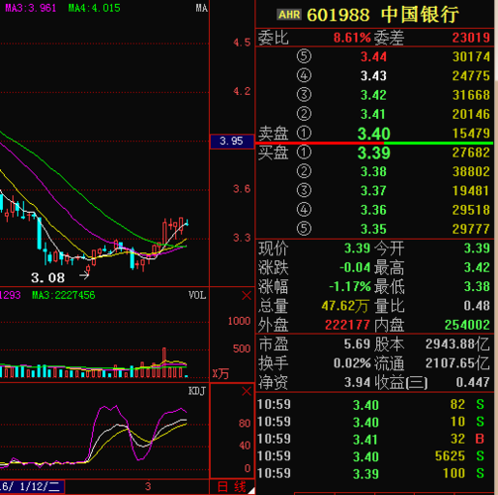Click the 股本 value 2943.88亿

(457, 345)
